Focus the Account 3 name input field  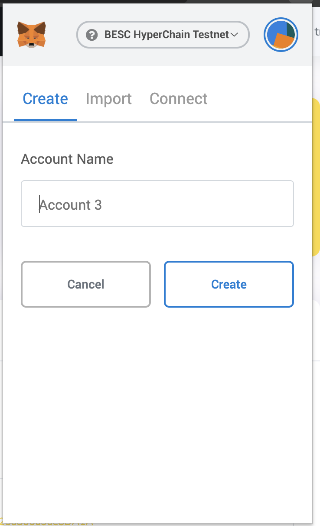157,204
